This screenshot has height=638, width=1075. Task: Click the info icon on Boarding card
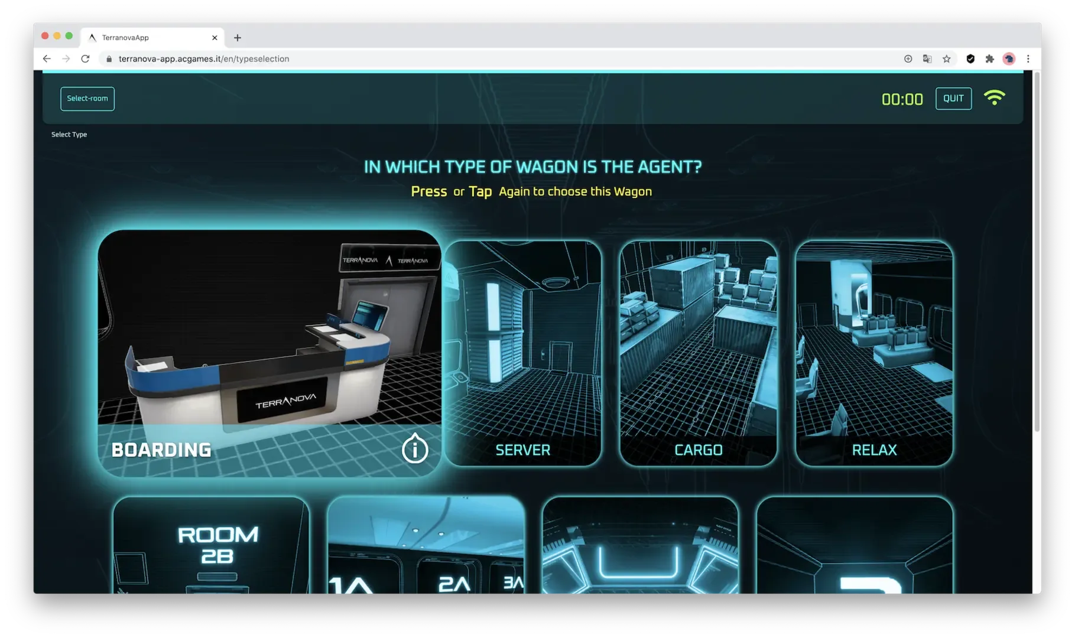tap(414, 449)
